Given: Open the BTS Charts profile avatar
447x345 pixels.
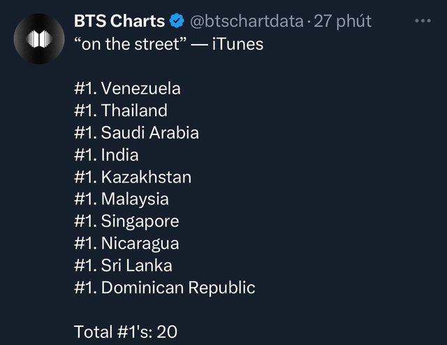Looking at the screenshot, I should pos(39,38).
